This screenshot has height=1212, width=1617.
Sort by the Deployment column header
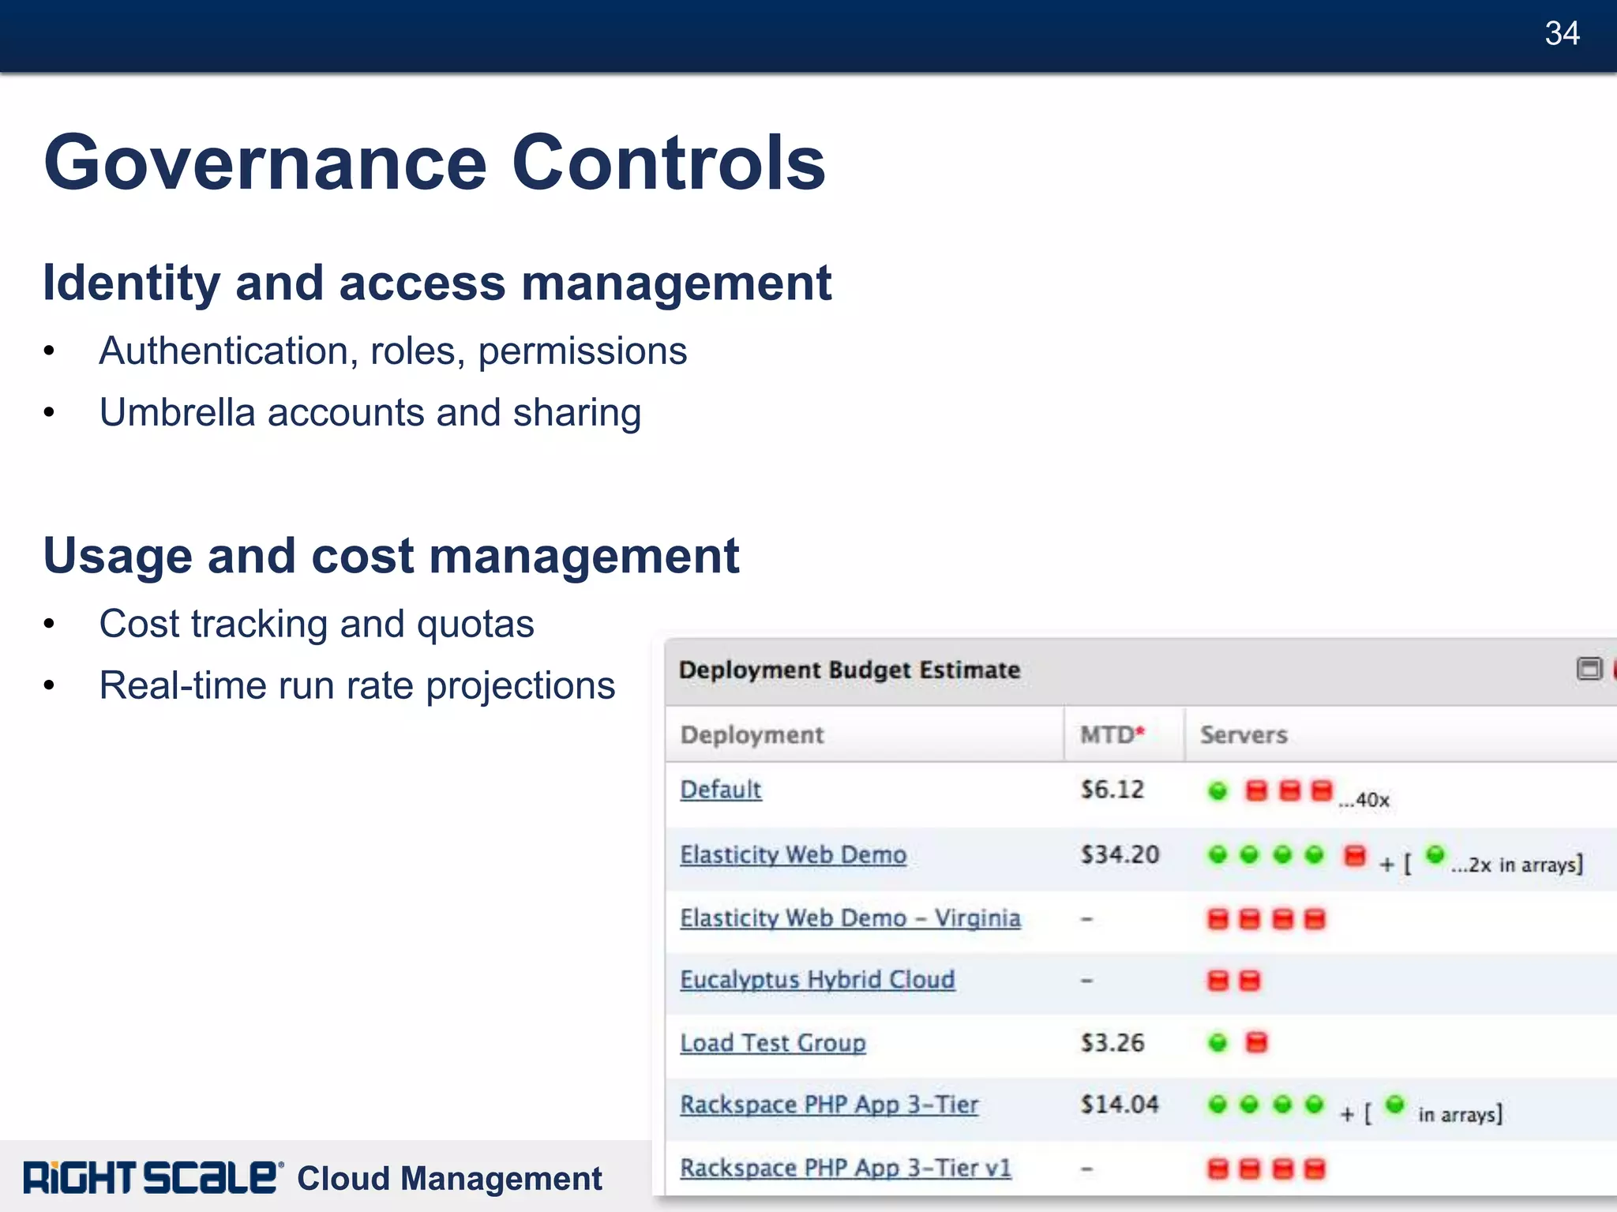tap(752, 734)
